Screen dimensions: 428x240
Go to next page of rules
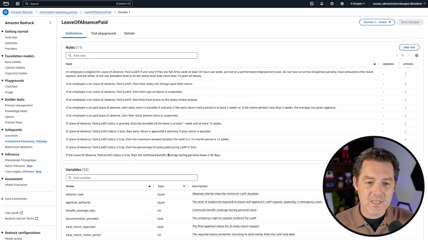point(408,55)
